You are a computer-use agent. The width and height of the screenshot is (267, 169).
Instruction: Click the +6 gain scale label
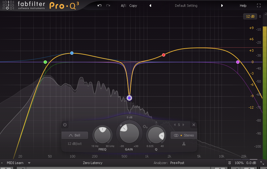click(x=251, y=39)
